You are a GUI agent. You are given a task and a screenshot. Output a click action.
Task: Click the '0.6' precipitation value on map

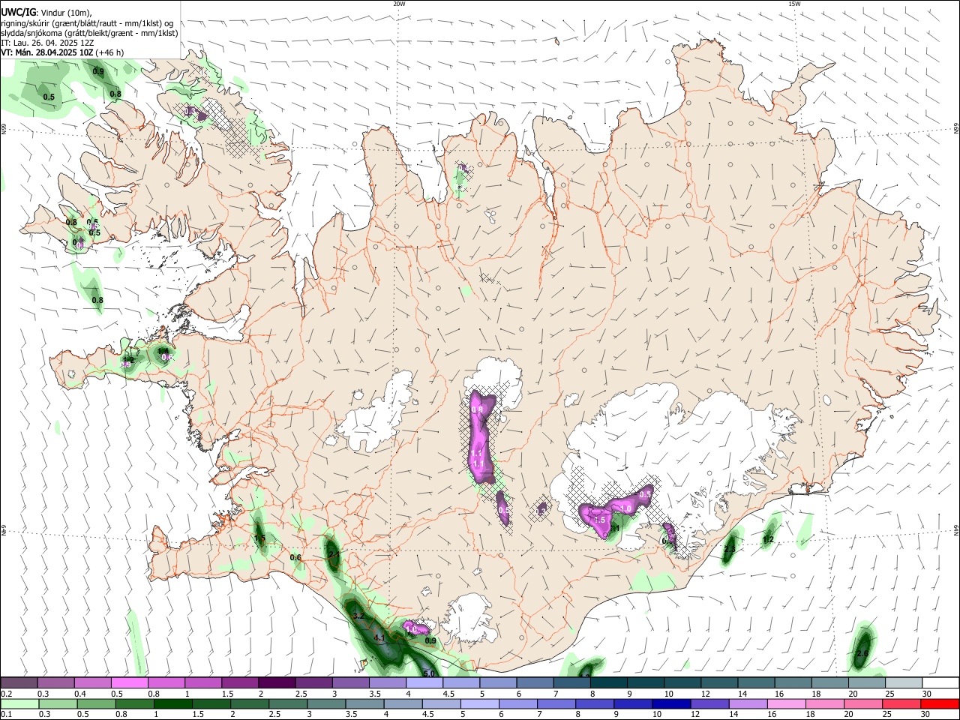(295, 557)
